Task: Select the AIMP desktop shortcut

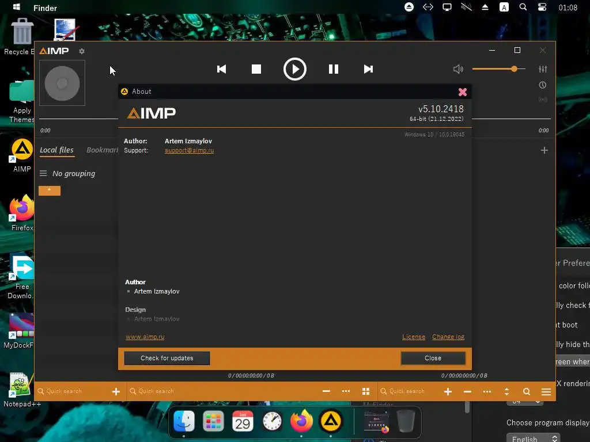Action: tap(22, 155)
